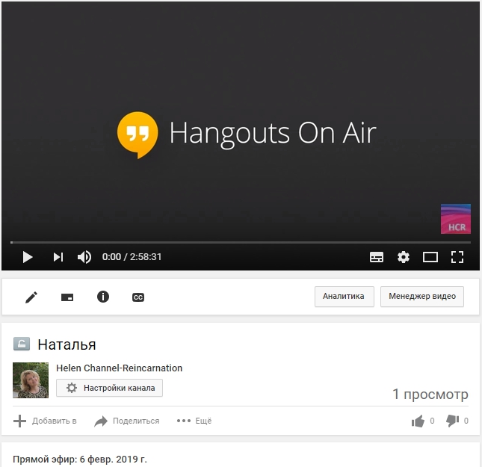
Task: Play the Hangouts On Air video
Action: click(x=28, y=257)
